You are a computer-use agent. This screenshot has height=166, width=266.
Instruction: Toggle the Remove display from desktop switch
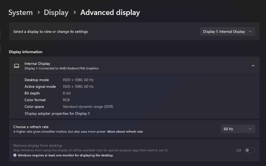point(250,150)
